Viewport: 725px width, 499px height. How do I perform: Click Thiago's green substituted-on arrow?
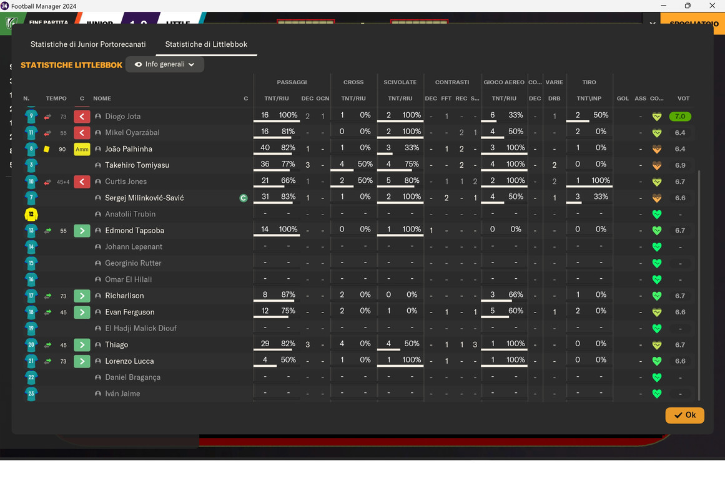point(82,345)
